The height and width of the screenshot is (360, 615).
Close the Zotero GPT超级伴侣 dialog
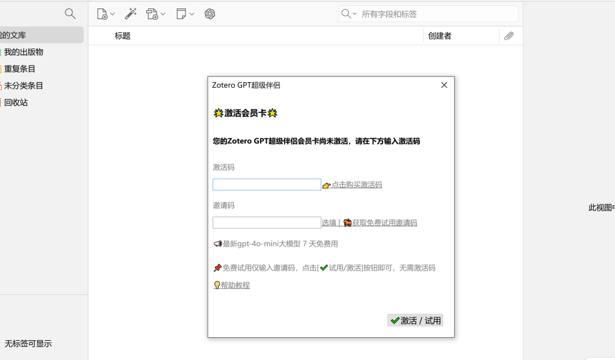point(444,85)
